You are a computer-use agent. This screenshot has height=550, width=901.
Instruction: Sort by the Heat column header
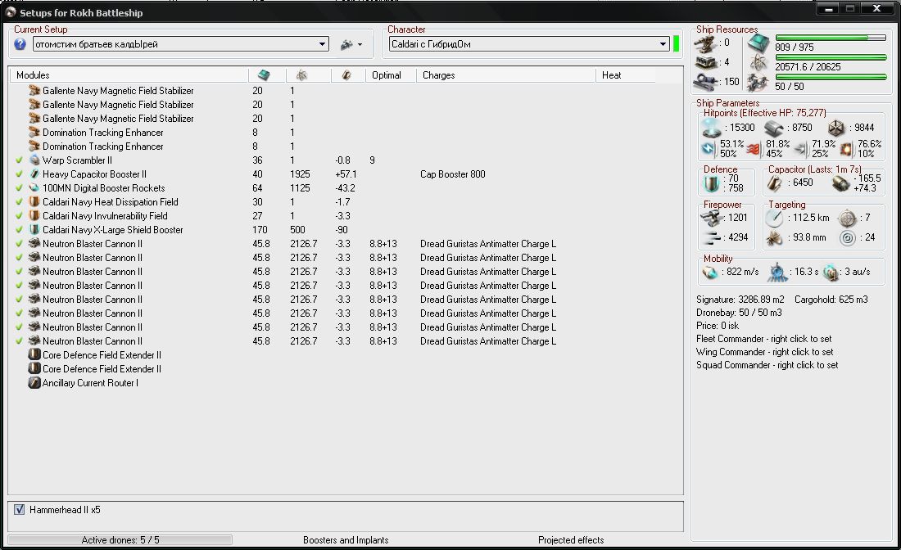coord(625,75)
